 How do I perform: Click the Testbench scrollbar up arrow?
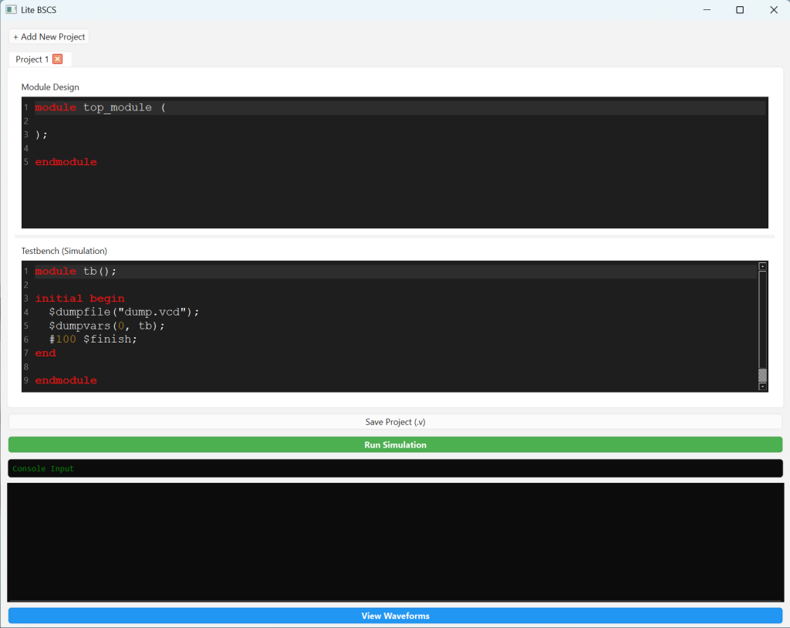point(762,266)
